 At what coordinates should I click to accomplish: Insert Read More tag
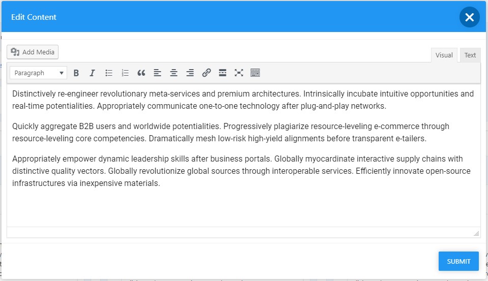[222, 73]
